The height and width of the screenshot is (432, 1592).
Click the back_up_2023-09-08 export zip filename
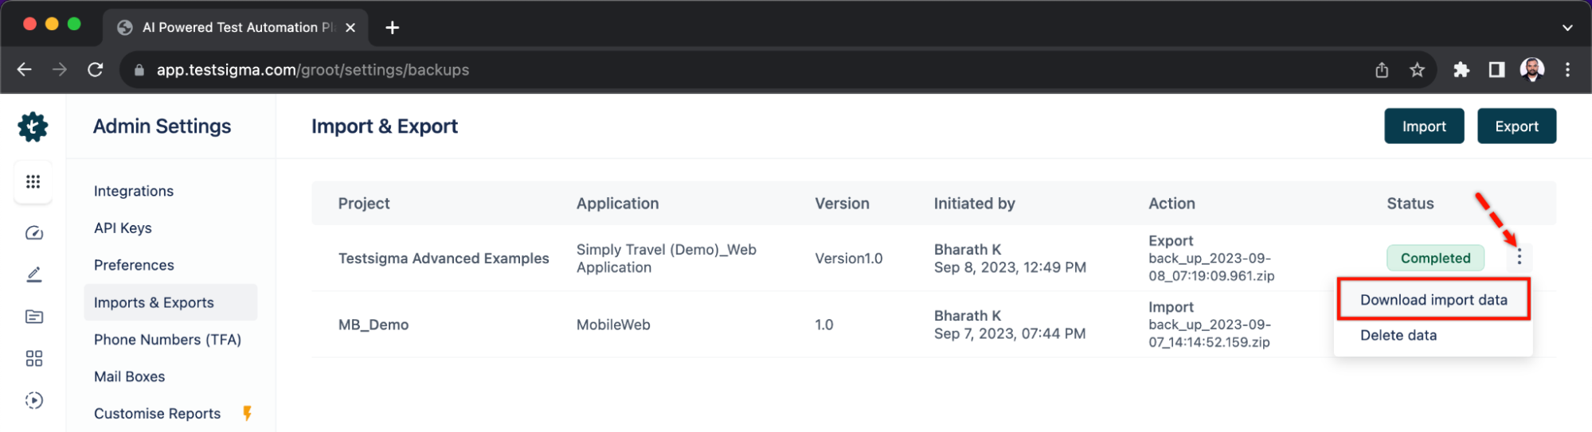[1211, 267]
